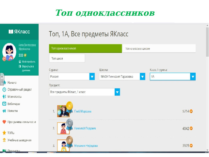Click the coin icon next to 3925
The width and height of the screenshot is (209, 157).
tap(191, 145)
